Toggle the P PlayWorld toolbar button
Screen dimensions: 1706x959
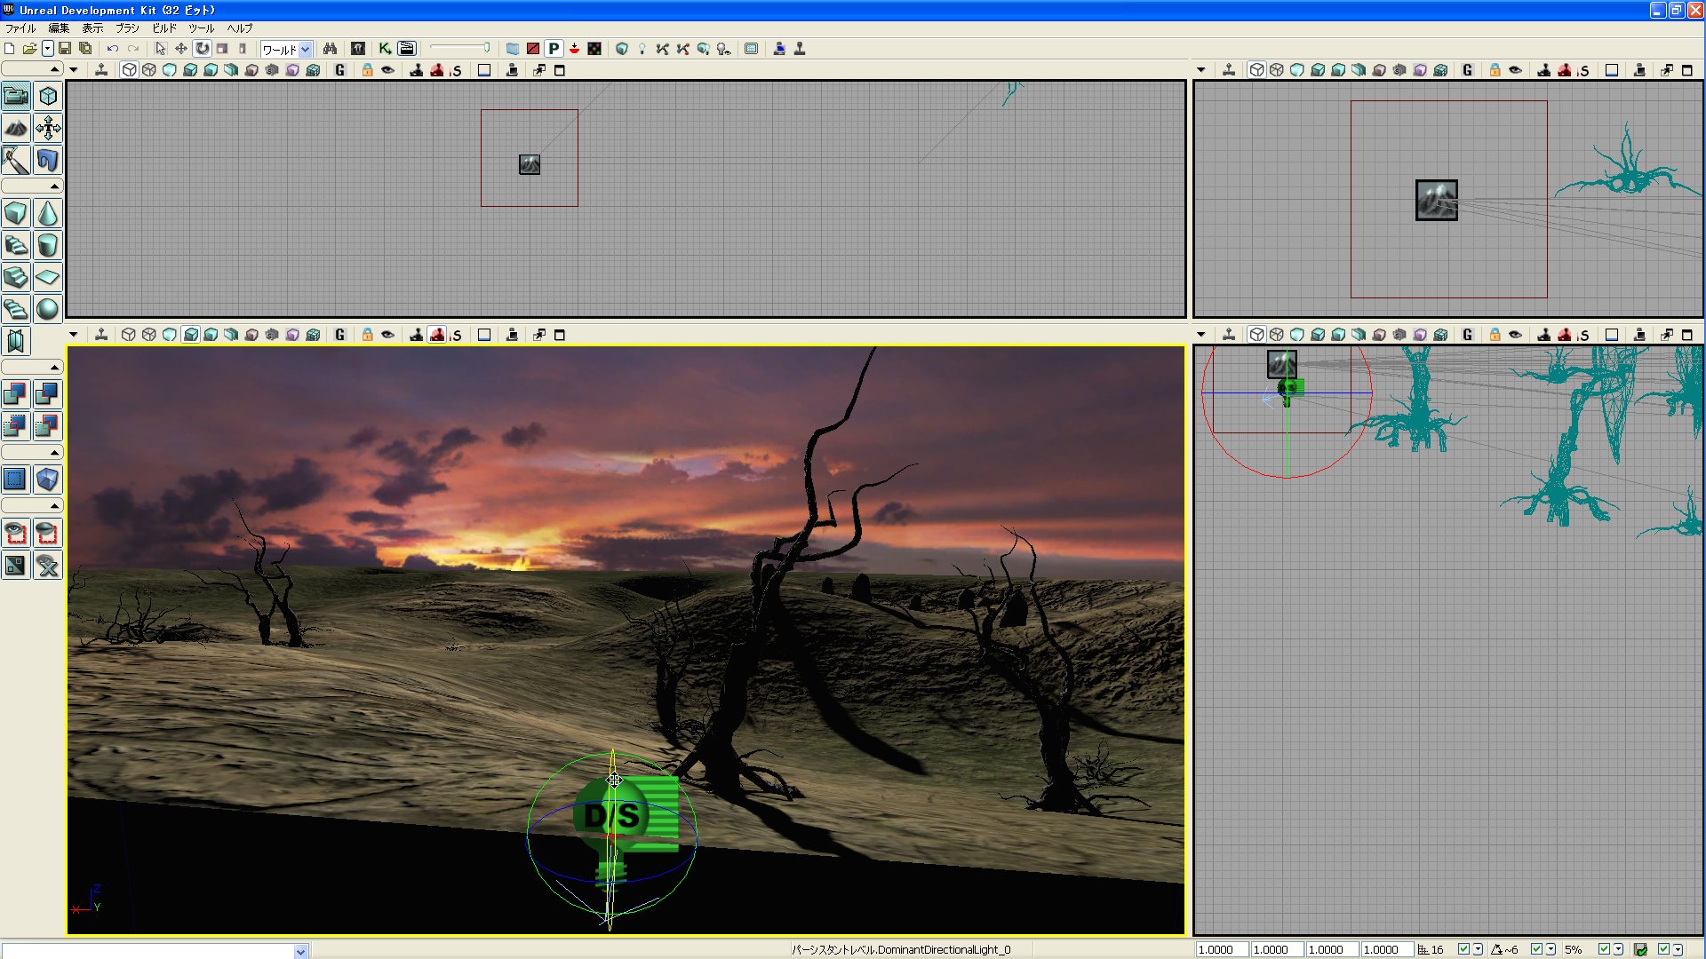(x=554, y=49)
